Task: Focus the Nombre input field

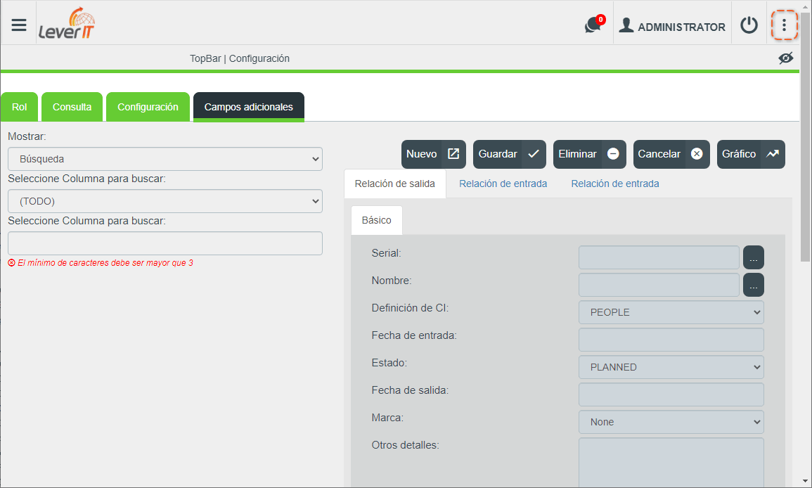Action: click(659, 285)
